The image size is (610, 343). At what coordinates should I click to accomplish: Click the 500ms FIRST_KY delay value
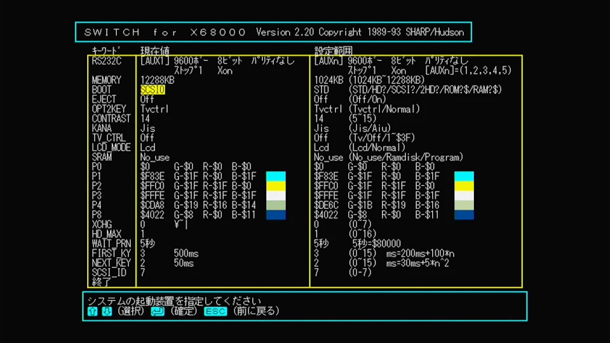(x=186, y=253)
